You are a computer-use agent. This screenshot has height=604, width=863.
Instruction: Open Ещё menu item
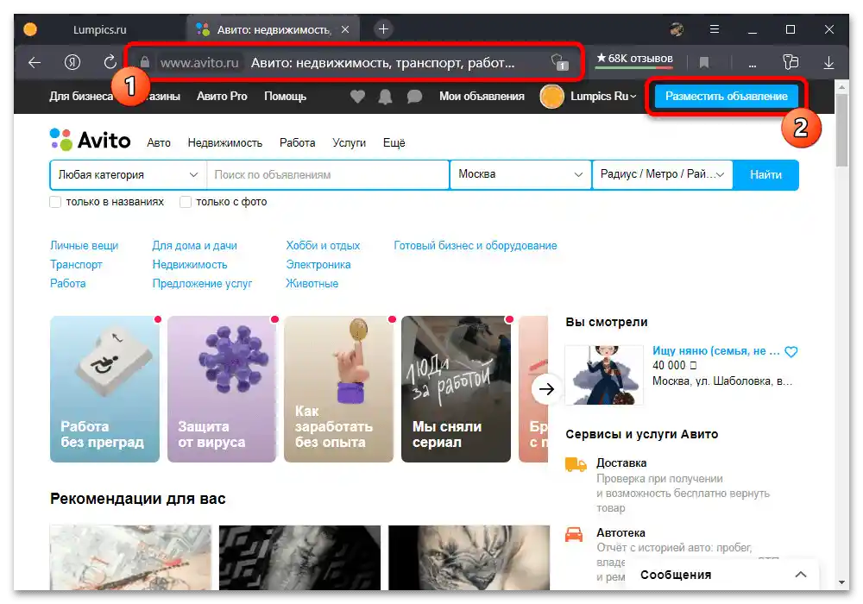394,143
